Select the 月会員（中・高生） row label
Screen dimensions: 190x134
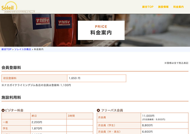click(119, 131)
